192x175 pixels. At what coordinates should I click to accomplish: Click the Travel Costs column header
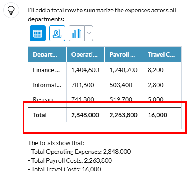[161, 54]
